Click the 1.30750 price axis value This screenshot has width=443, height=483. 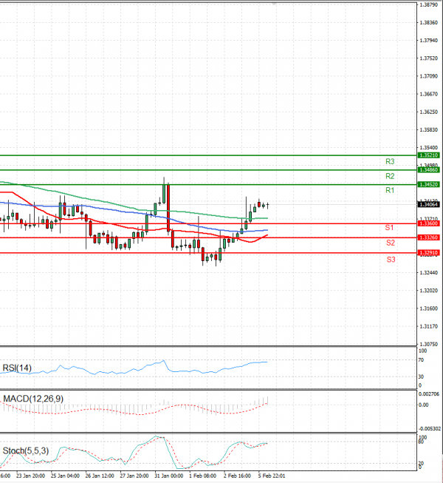pos(429,344)
